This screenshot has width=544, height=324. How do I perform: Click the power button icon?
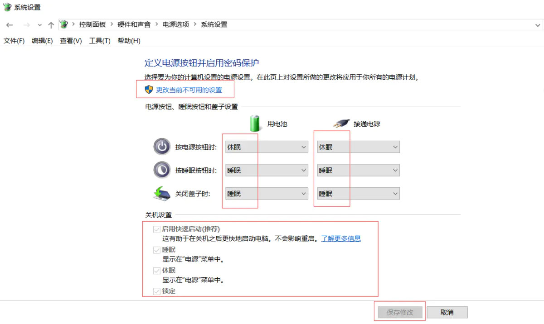(x=162, y=147)
